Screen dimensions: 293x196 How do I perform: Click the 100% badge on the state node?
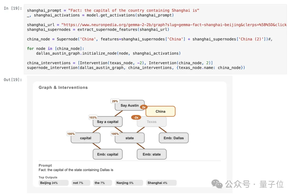pyautogui.click(x=115, y=134)
